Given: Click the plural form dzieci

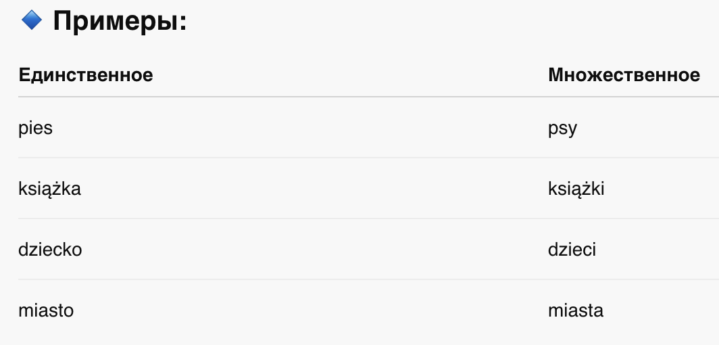Looking at the screenshot, I should pos(572,250).
